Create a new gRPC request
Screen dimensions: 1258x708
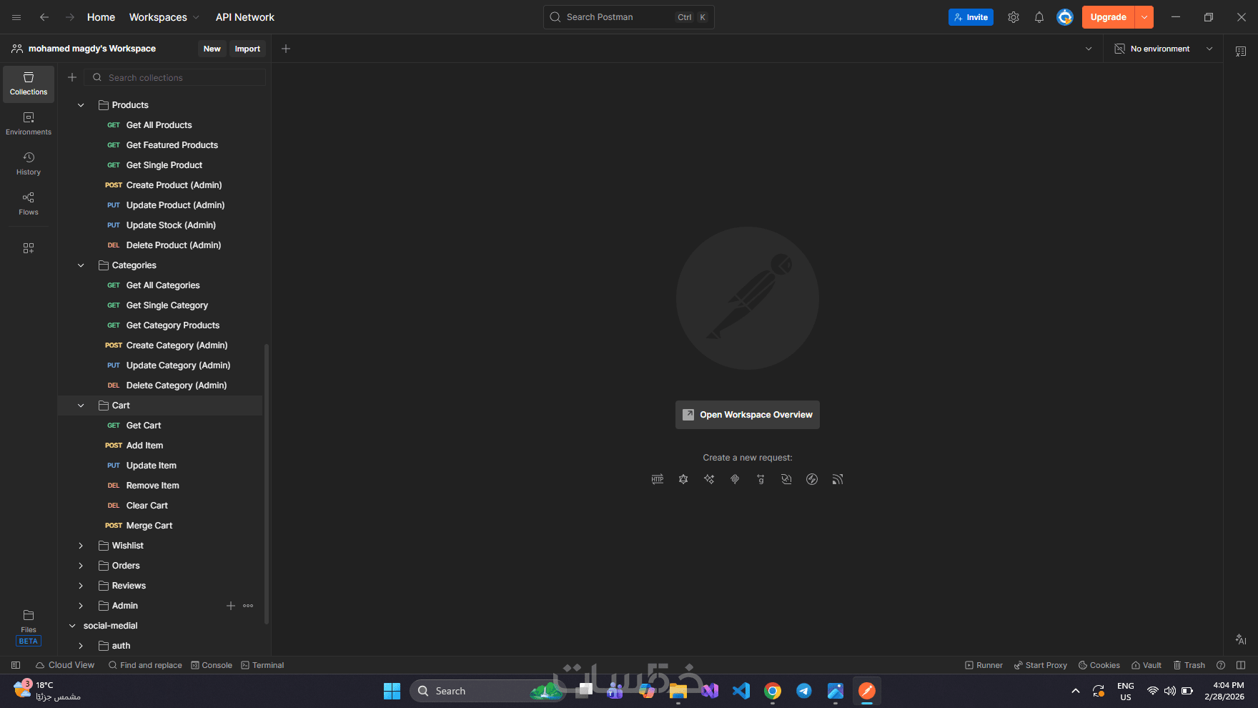click(761, 479)
